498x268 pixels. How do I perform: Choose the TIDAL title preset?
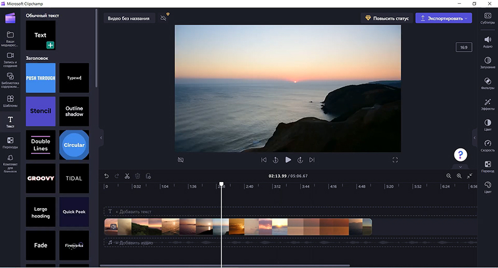point(74,178)
